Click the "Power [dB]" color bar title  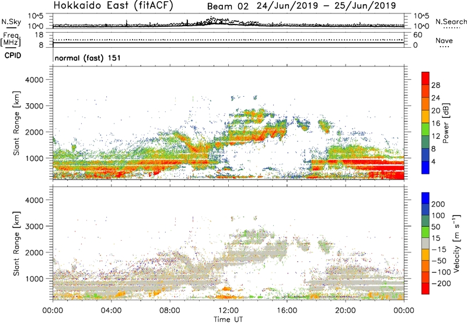[x=445, y=123]
